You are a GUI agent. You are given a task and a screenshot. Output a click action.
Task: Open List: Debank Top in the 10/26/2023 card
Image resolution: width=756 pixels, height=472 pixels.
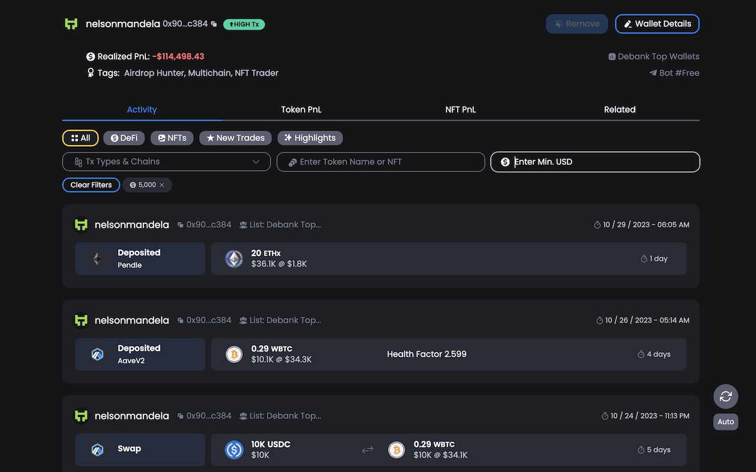coord(285,320)
